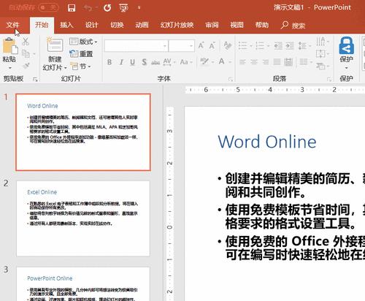This screenshot has height=301, width=365.
Task: Open the 文件 (File) menu
Action: point(12,25)
